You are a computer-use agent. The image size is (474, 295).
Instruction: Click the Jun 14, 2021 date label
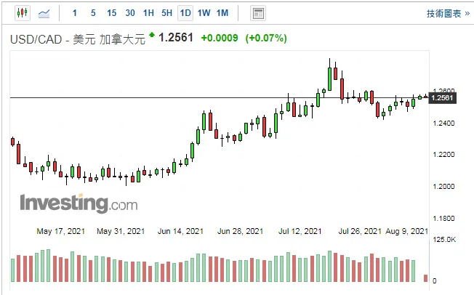coord(180,231)
